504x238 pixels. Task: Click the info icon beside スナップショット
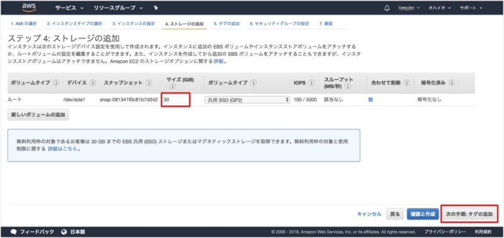(149, 83)
